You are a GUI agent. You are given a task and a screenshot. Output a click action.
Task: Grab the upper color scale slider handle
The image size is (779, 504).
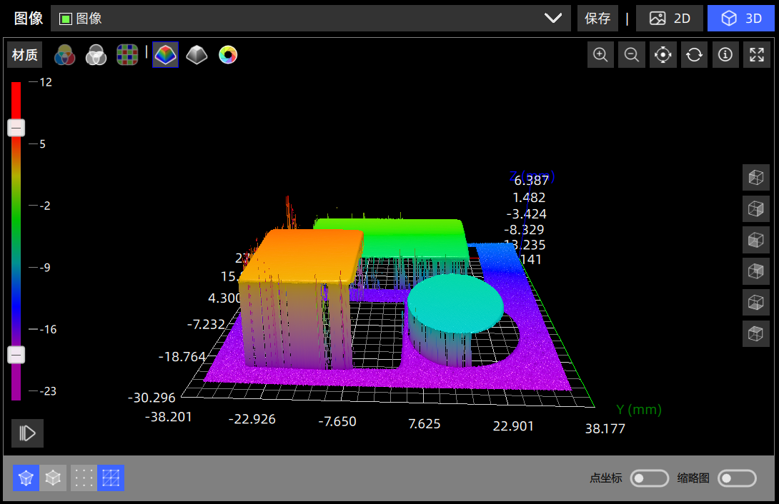click(16, 128)
